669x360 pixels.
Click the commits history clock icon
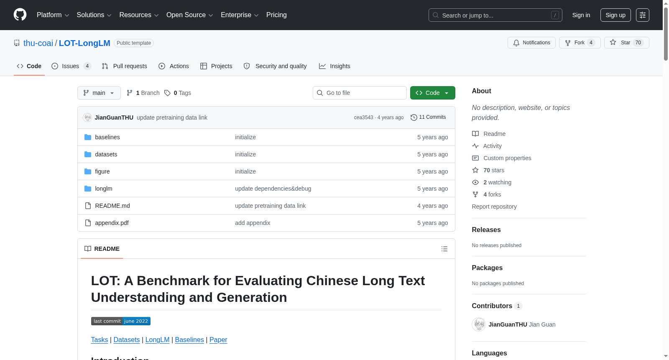[x=414, y=117]
